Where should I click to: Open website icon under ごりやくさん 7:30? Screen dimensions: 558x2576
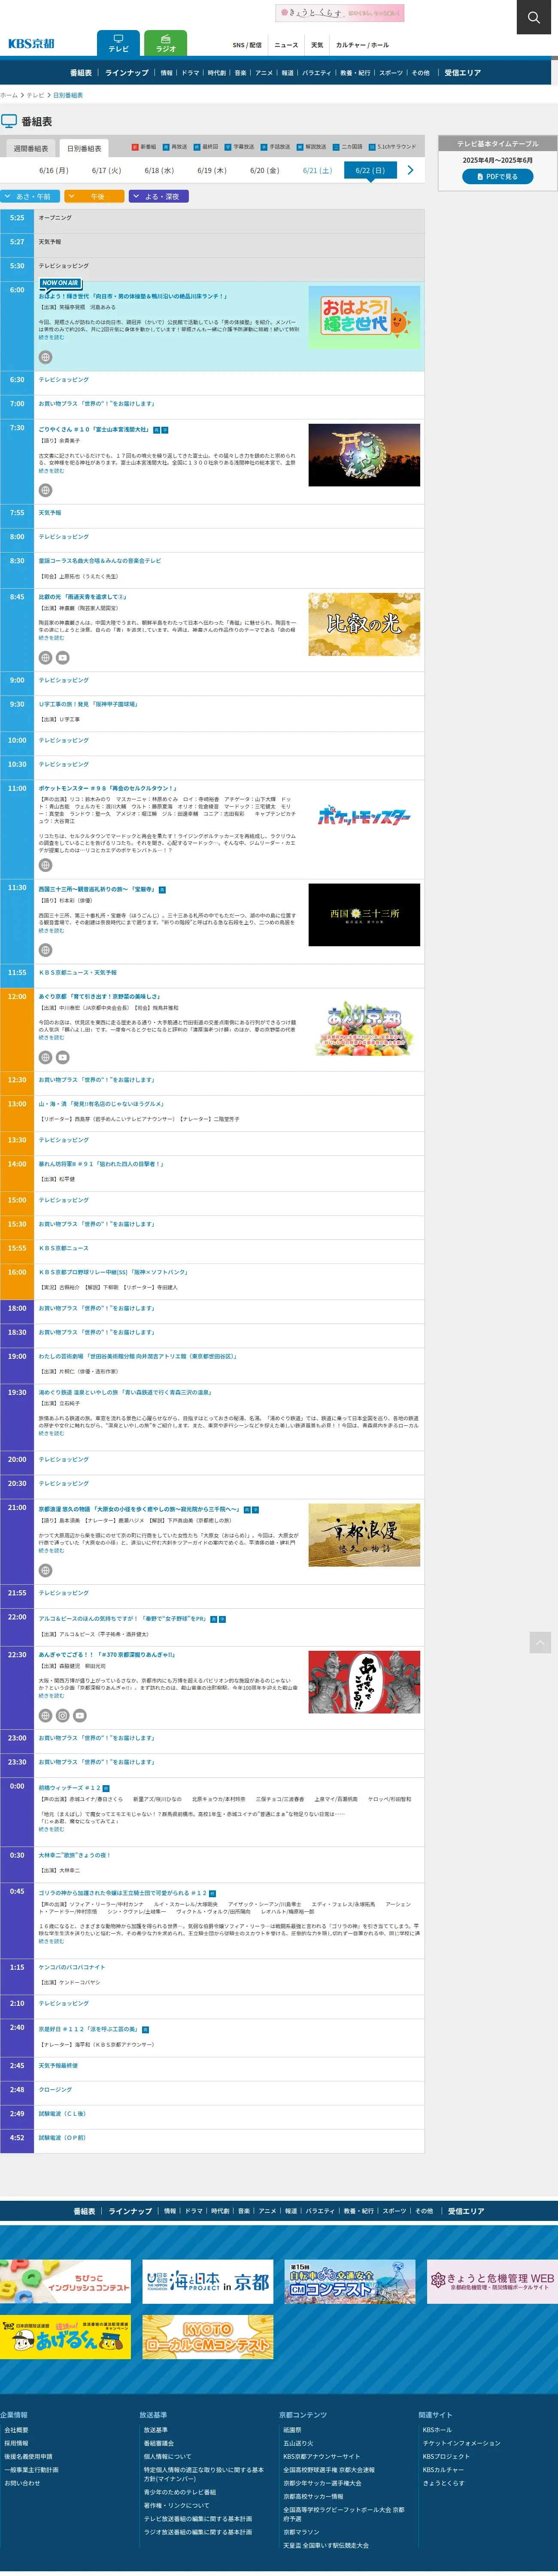[45, 490]
